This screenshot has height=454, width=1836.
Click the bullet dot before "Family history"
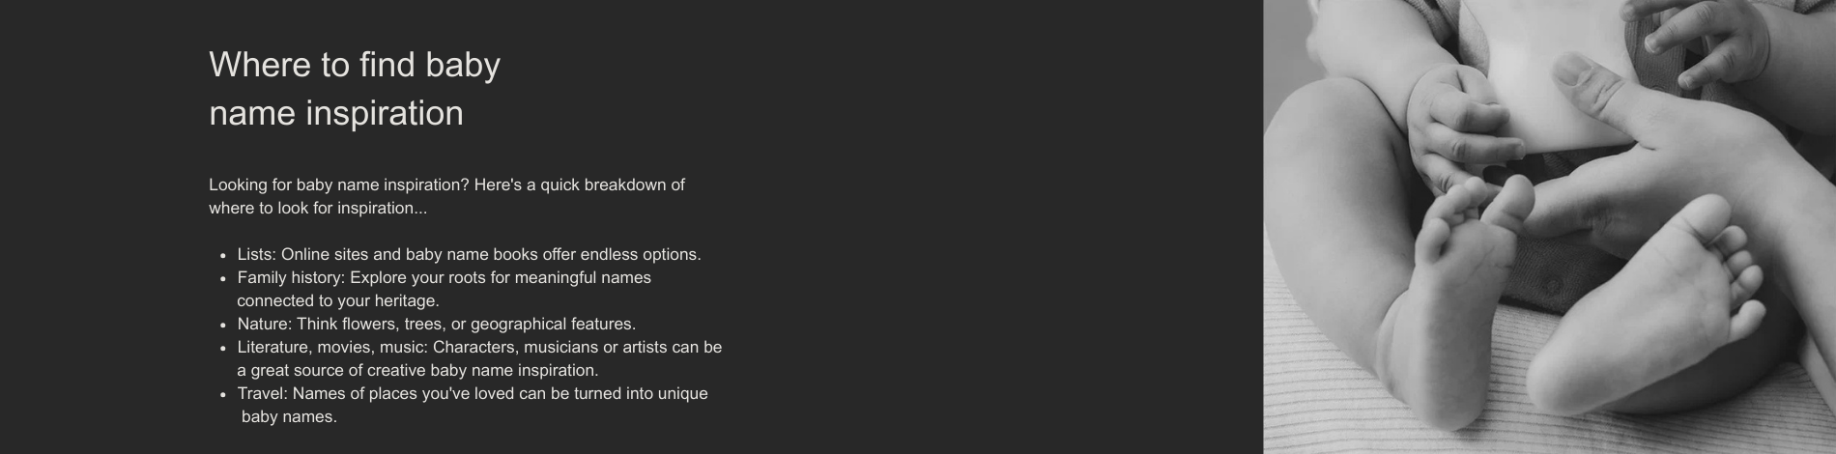pyautogui.click(x=223, y=279)
